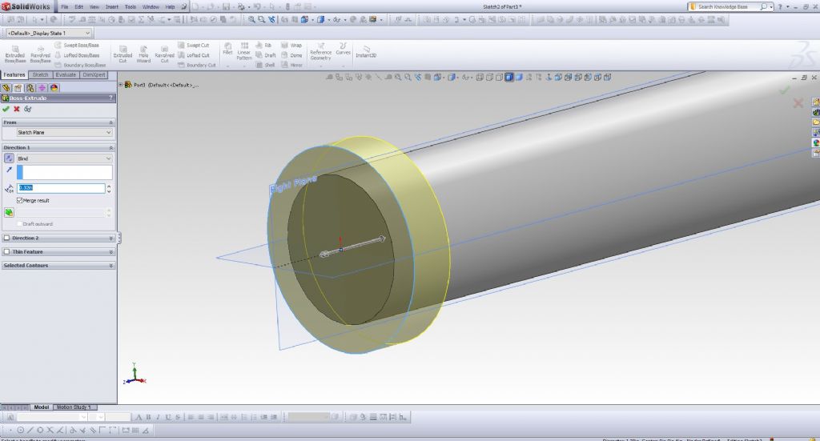Select the Lofted Boss/Base tool
The image size is (820, 441).
77,55
